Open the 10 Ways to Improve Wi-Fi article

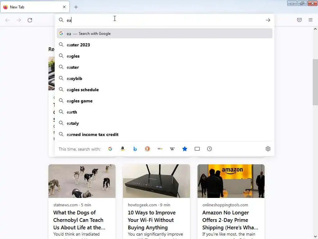(152, 220)
